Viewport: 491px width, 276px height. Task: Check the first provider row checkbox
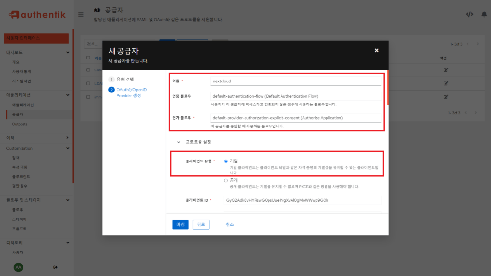coord(88,70)
